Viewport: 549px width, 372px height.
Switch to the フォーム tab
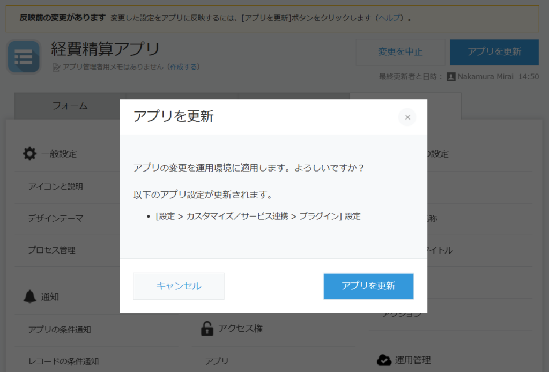coord(70,106)
